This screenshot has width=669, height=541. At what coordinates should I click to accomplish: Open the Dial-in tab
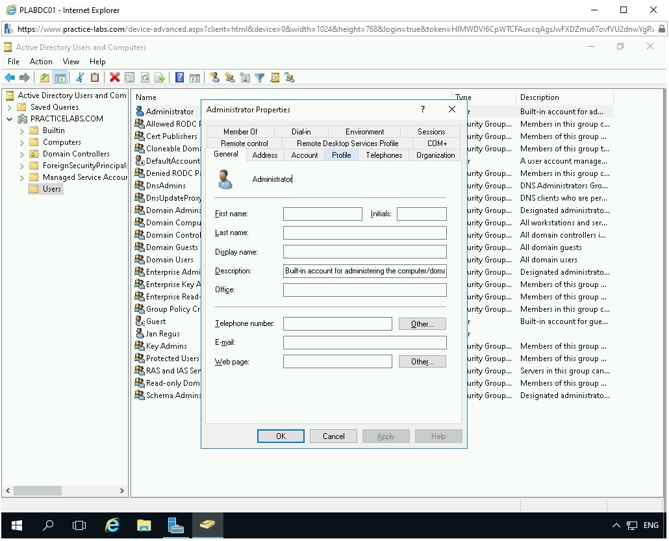pyautogui.click(x=301, y=132)
